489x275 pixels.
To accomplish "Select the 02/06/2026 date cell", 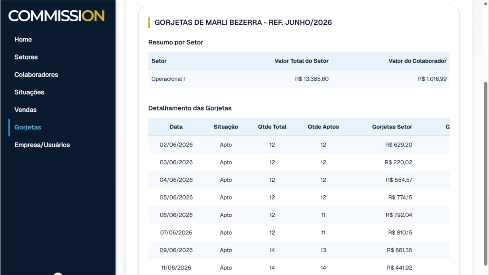I will pyautogui.click(x=176, y=145).
